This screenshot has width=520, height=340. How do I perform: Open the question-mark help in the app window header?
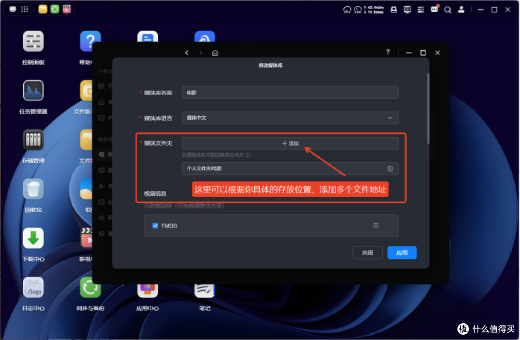pos(388,52)
